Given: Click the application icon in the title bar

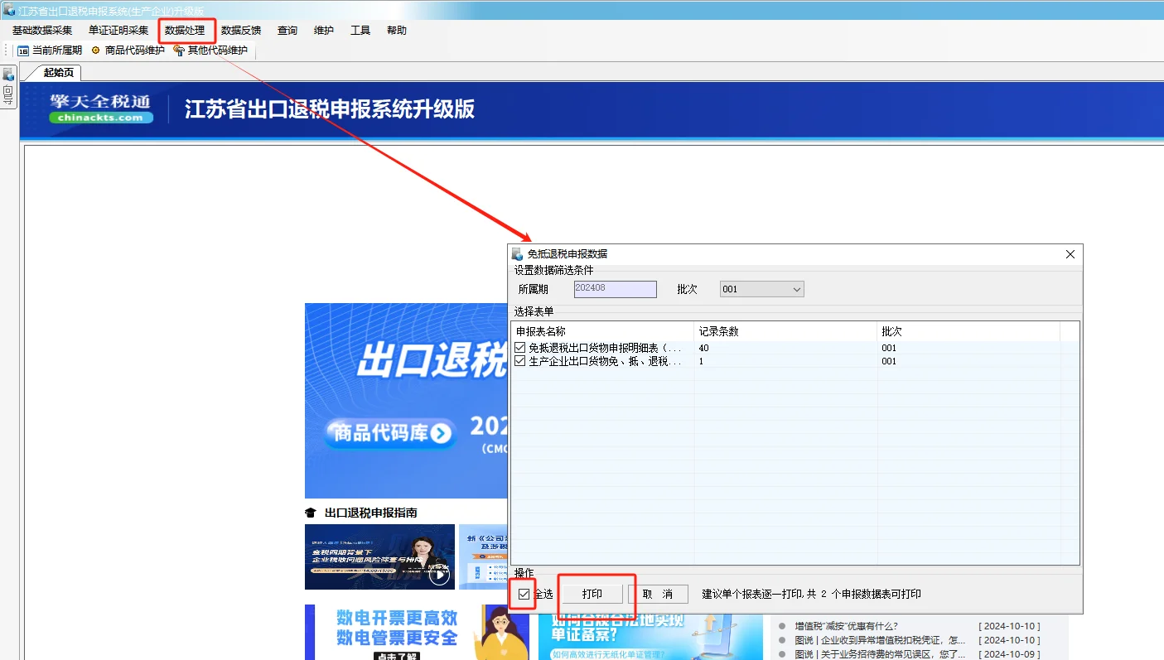Looking at the screenshot, I should pos(8,7).
